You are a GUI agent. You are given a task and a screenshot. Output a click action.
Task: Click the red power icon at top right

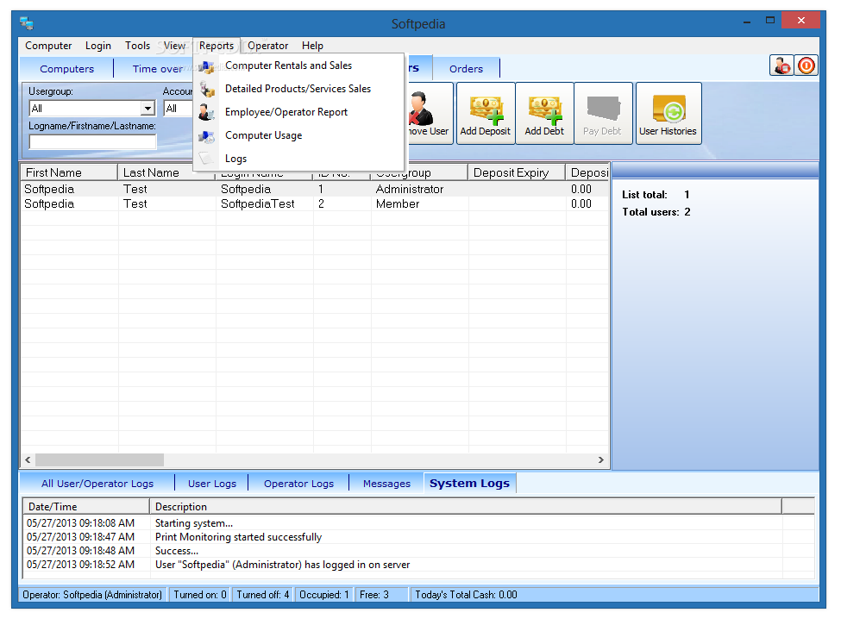(806, 66)
